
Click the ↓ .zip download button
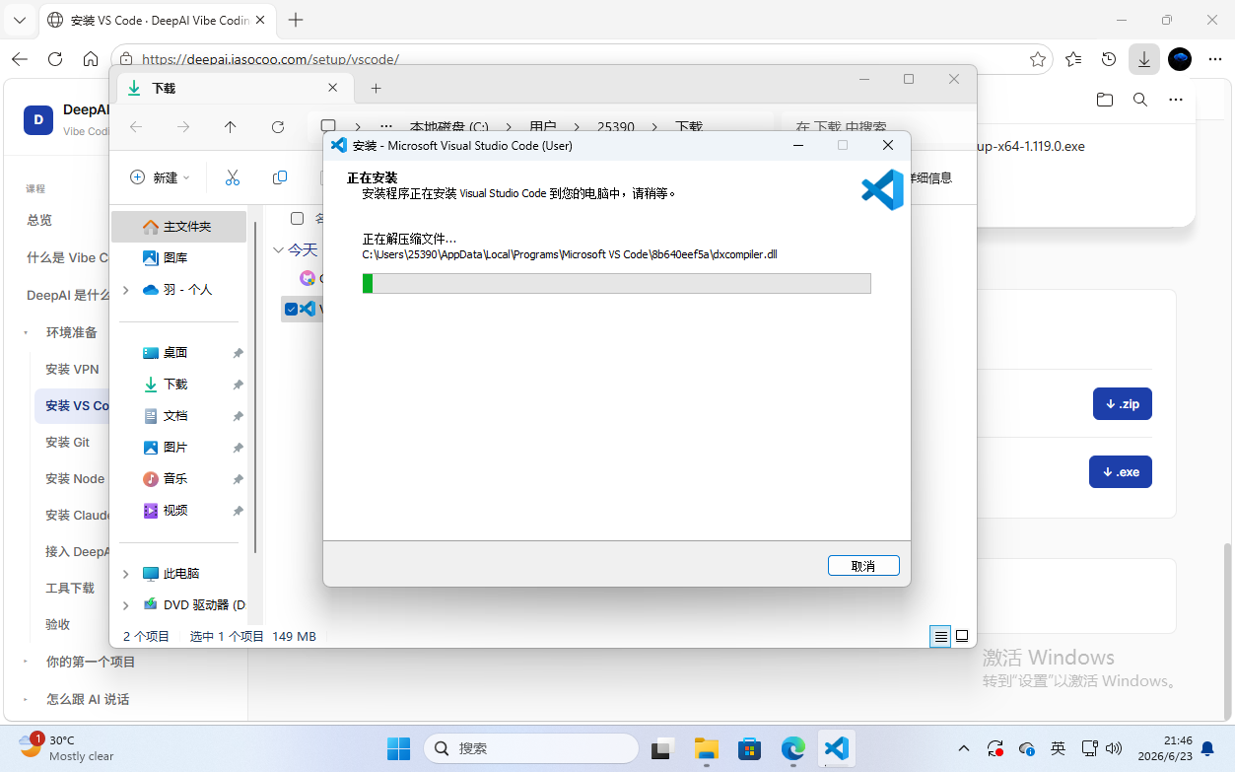(x=1123, y=404)
